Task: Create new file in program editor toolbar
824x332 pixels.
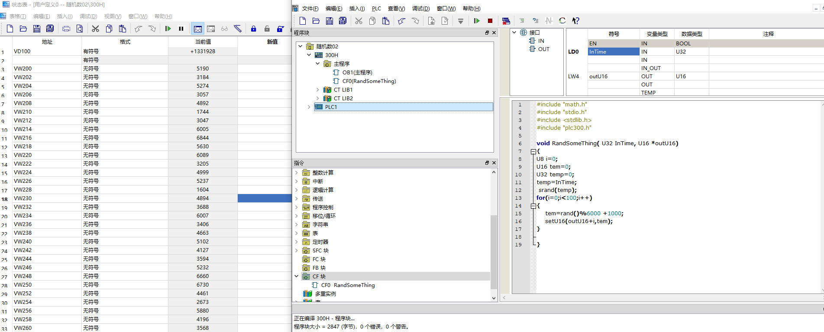Action: (x=303, y=21)
